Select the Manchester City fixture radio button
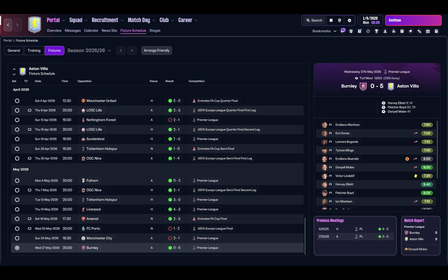The image size is (448, 280). click(17, 238)
